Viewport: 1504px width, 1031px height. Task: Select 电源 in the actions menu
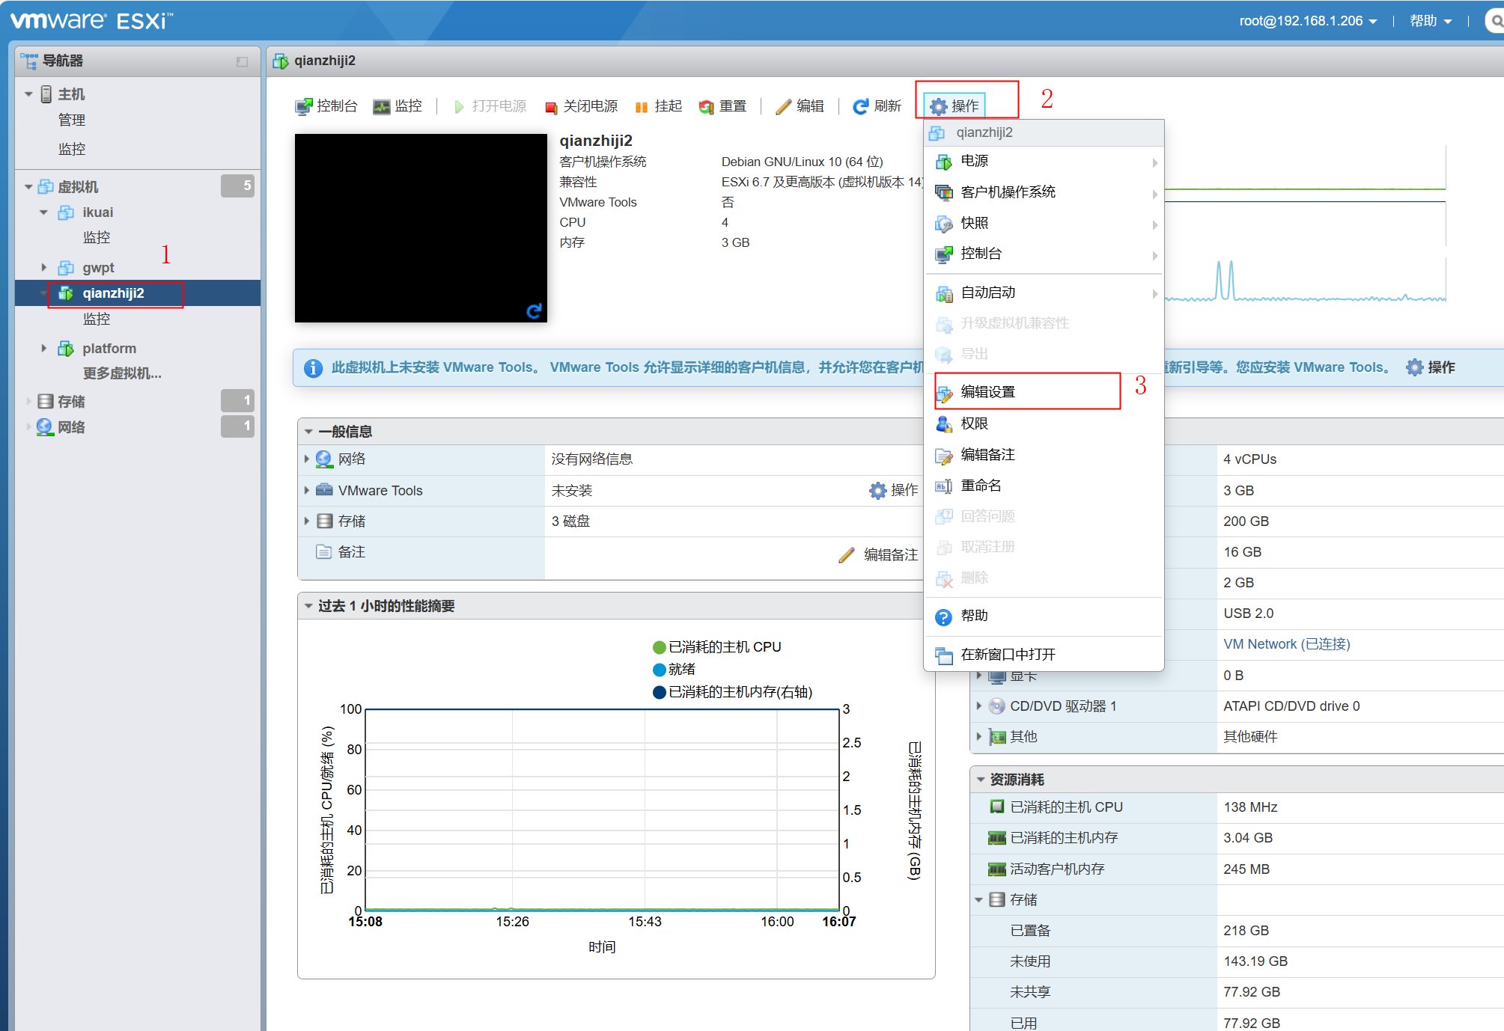tap(1044, 161)
